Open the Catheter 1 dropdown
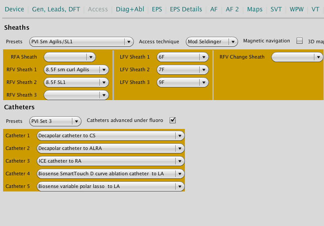Viewport: 324px width, 226px height. tap(111, 136)
